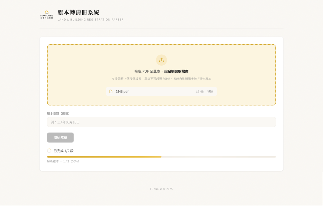Click the FunRaise © 2025 footer text
Screen dimensions: 323x206
pyautogui.click(x=161, y=189)
